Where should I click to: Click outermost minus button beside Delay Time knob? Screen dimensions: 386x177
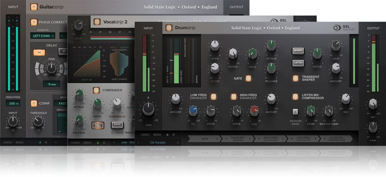[x=37, y=68]
